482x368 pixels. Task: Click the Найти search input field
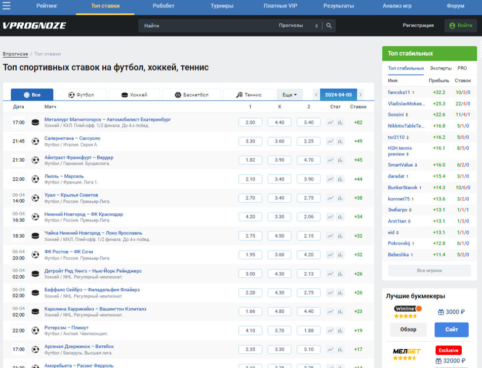[207, 26]
